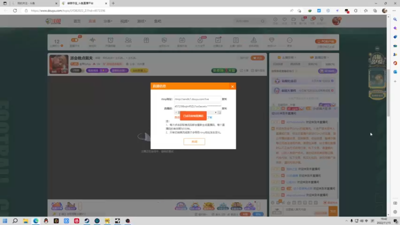Click the orange send button in chat

point(333,211)
